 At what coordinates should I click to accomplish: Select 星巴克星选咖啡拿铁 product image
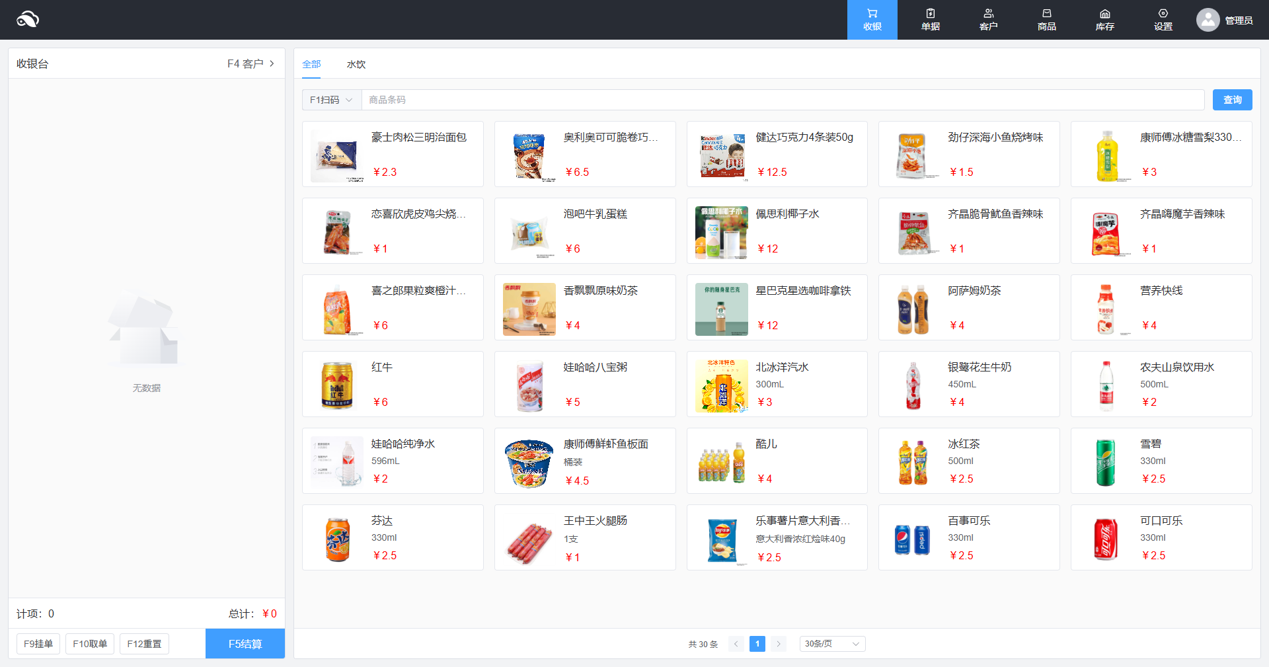(722, 309)
